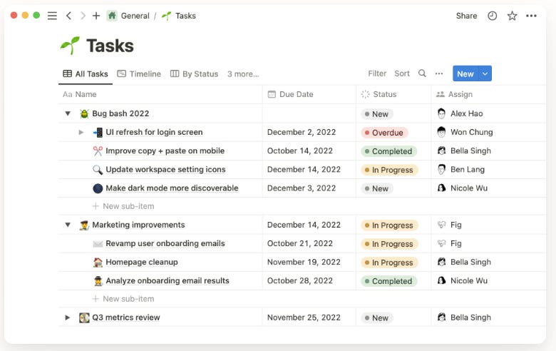Open the Tasks breadcrumb page
Screen dimensions: 556x351
185,16
